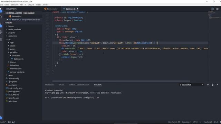Screen dimensions: 221x124
Task: Open README.md file
Action: 14,95
